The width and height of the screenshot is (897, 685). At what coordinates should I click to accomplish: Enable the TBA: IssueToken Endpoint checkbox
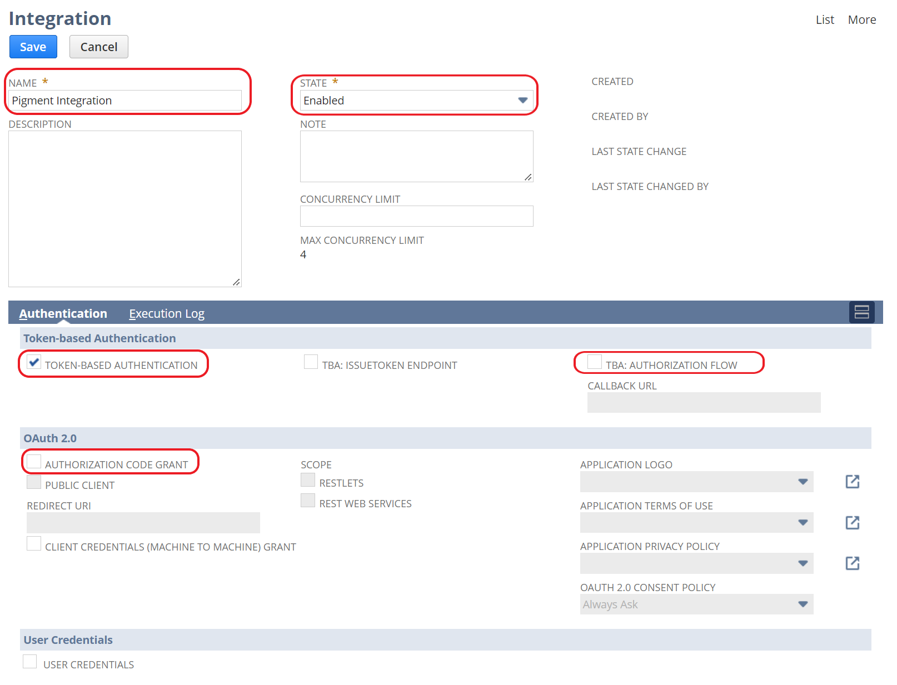point(311,362)
